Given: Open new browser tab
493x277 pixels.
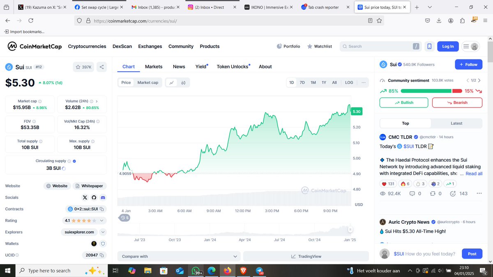Looking at the screenshot, I should [x=417, y=7].
